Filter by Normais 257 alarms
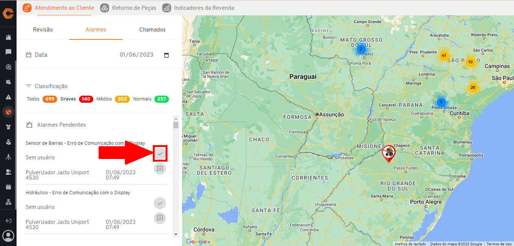The height and width of the screenshot is (246, 514). point(151,99)
